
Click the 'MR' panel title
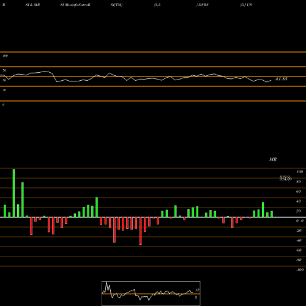[273, 159]
